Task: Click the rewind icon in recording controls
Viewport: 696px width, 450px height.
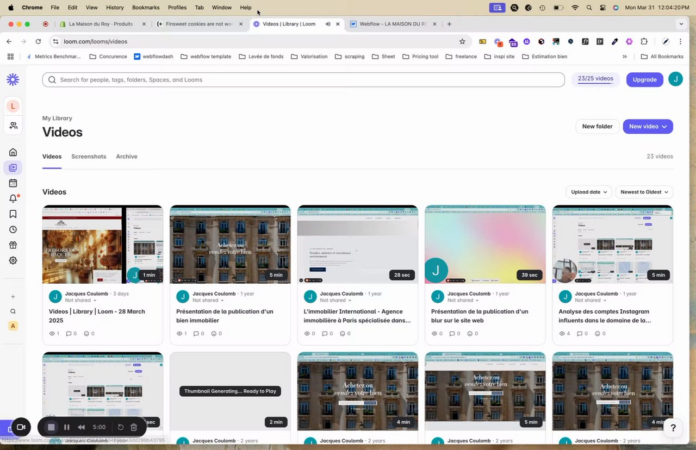Action: point(81,427)
